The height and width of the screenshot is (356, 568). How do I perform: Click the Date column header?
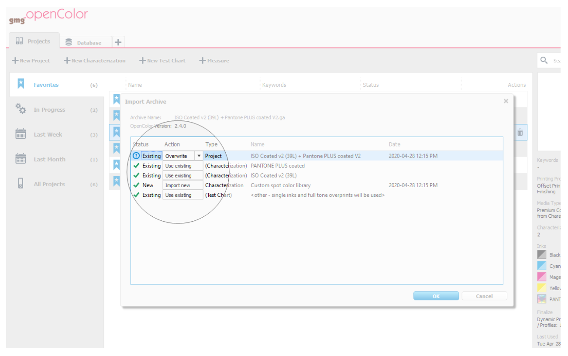pos(395,144)
